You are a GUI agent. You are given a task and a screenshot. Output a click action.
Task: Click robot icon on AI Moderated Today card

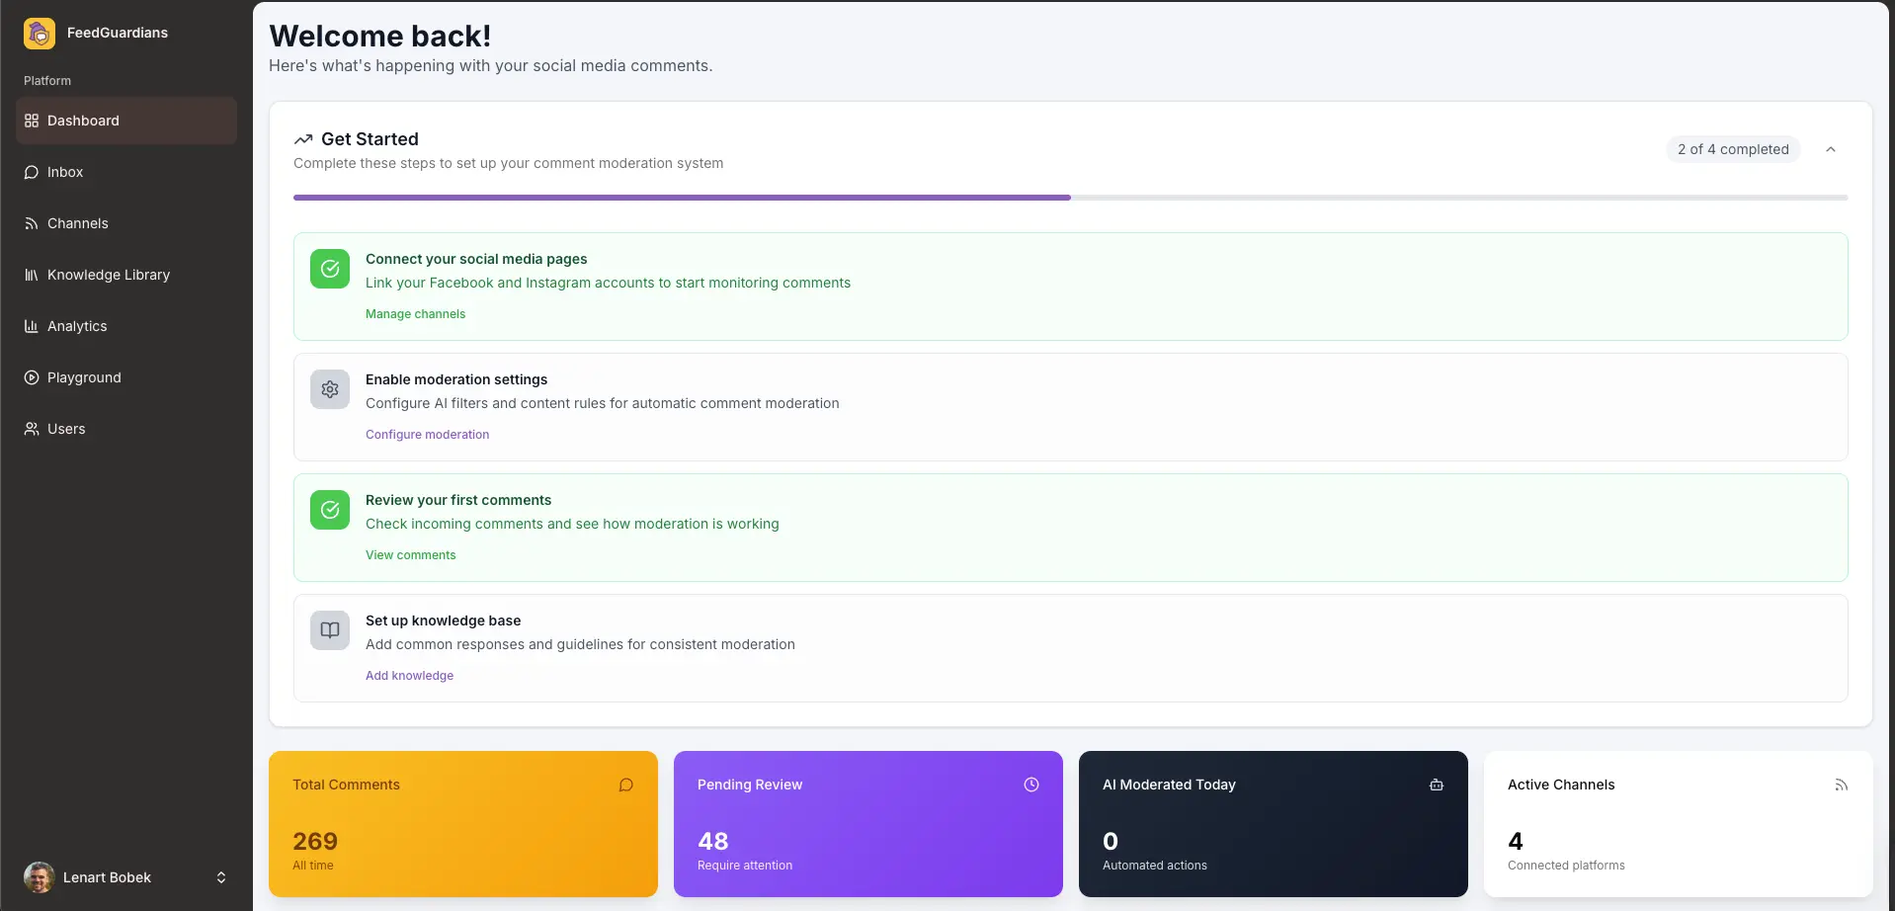click(x=1437, y=785)
